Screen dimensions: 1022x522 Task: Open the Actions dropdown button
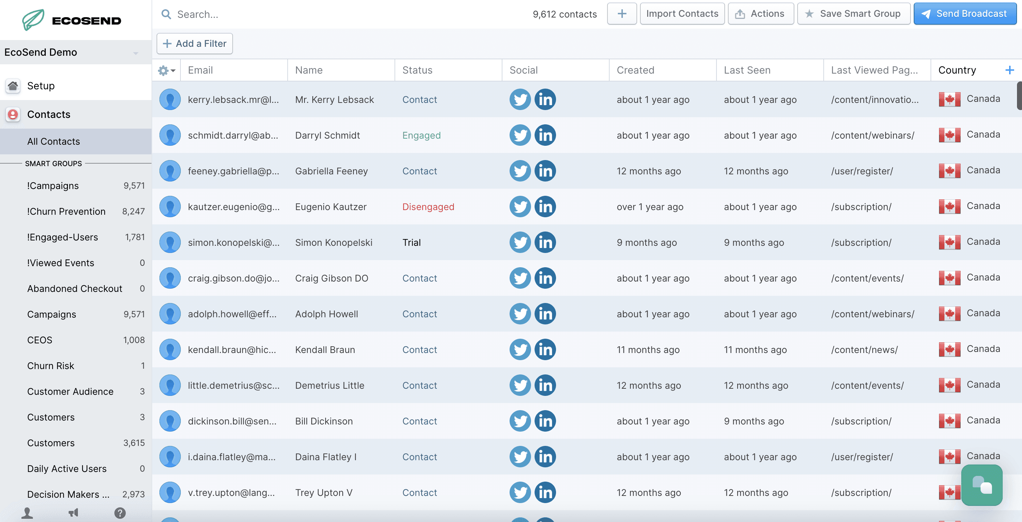pos(760,14)
